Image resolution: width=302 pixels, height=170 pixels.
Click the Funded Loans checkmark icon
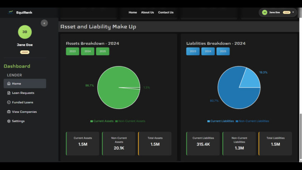point(9,102)
